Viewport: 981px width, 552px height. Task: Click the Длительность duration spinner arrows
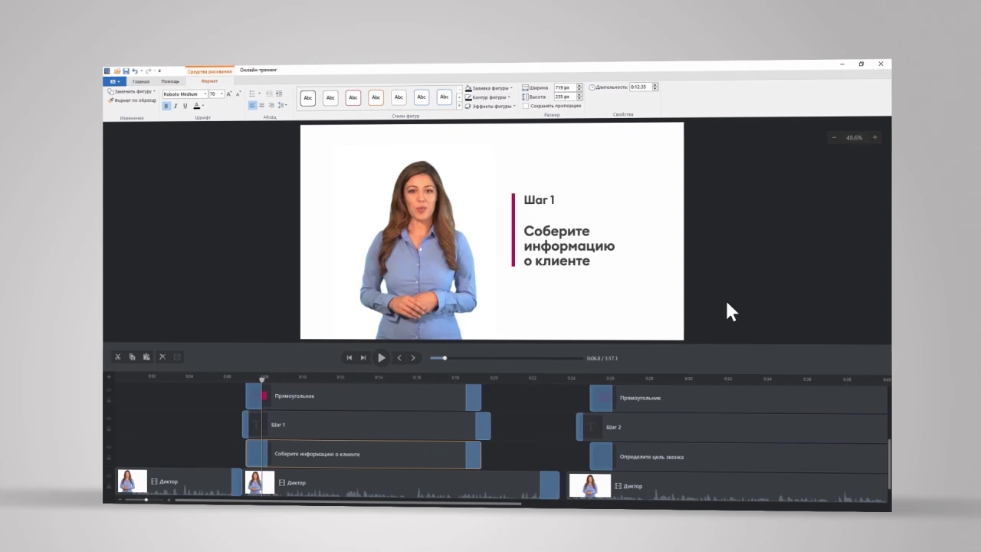(x=655, y=87)
